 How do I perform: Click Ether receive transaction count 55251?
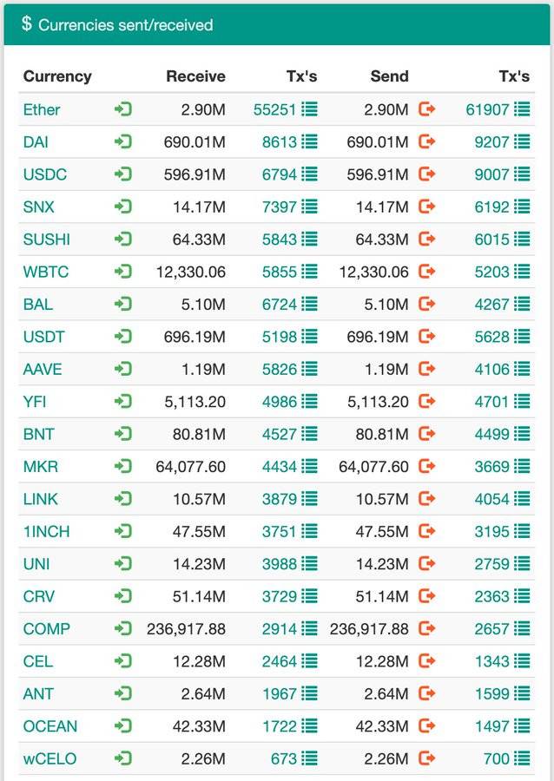click(x=275, y=109)
